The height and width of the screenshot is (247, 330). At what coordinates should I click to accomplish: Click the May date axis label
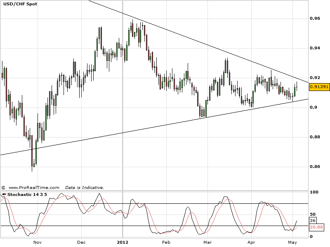(x=292, y=242)
